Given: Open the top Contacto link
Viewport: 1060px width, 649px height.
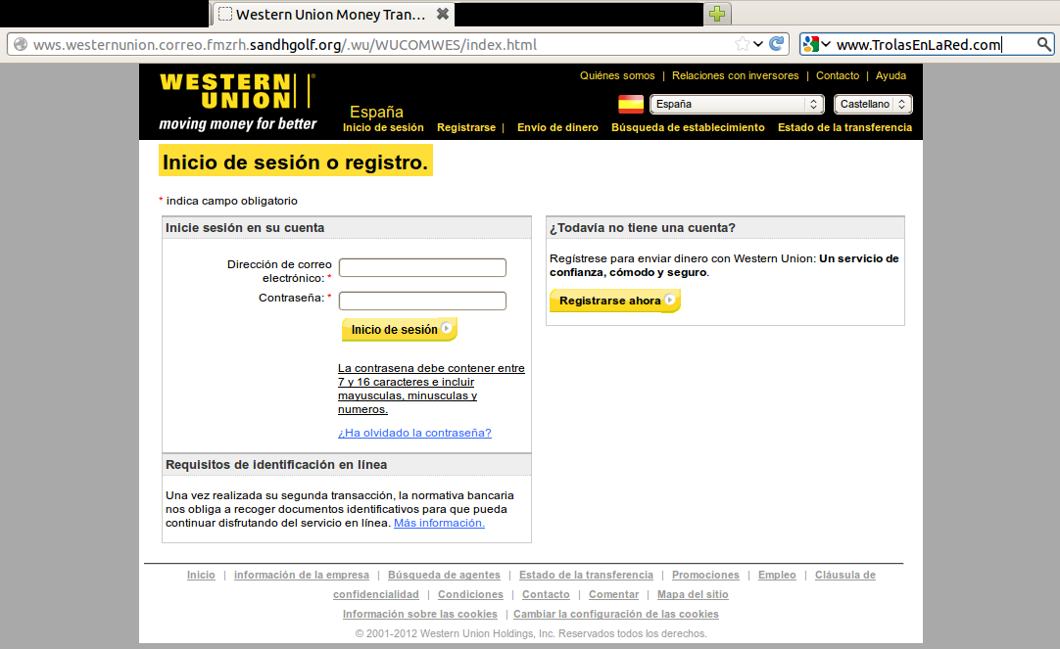Looking at the screenshot, I should point(838,75).
